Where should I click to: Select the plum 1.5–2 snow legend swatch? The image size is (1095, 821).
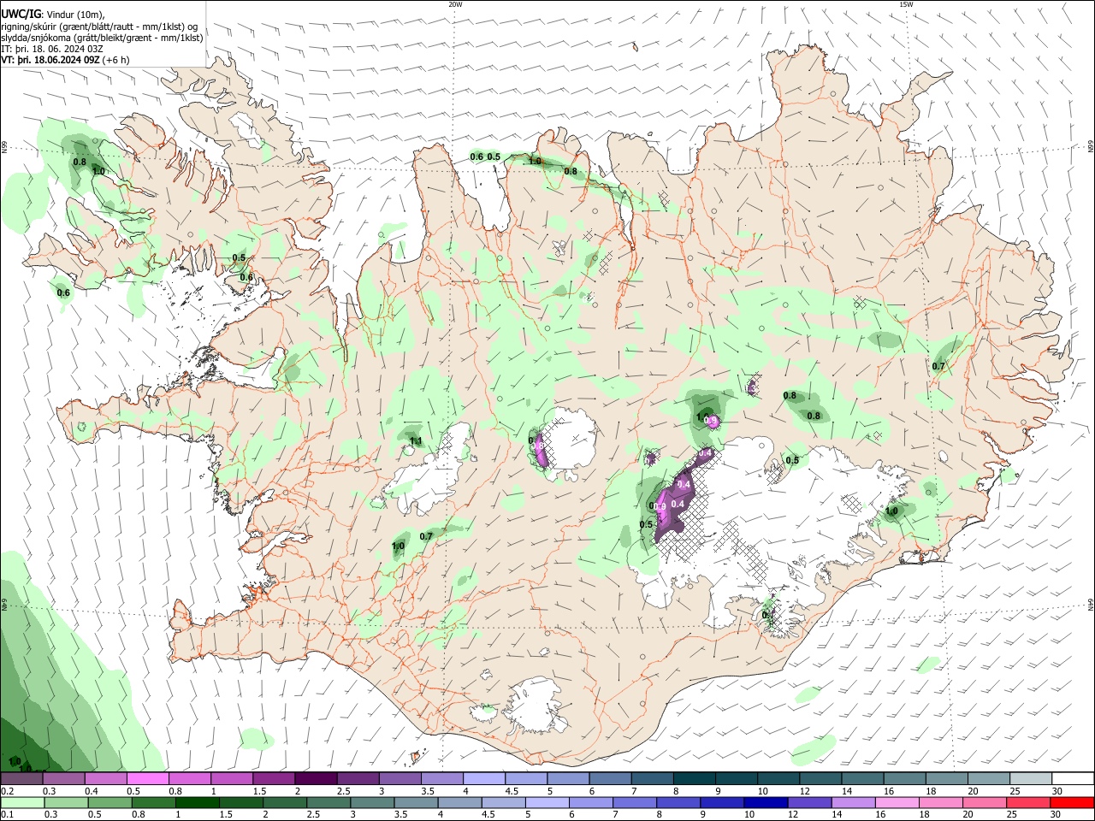pyautogui.click(x=273, y=779)
